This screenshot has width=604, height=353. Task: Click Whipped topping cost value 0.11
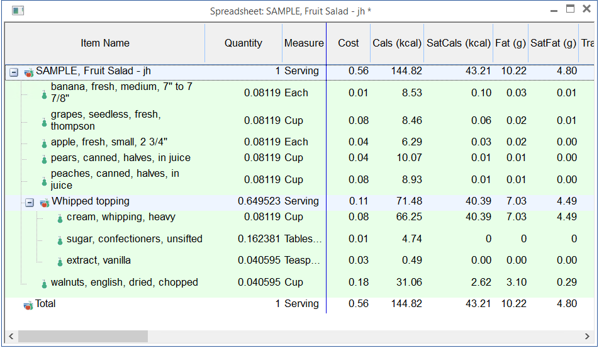point(359,201)
